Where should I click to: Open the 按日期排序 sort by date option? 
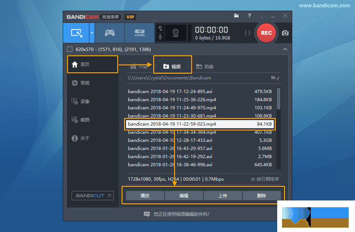265,179
